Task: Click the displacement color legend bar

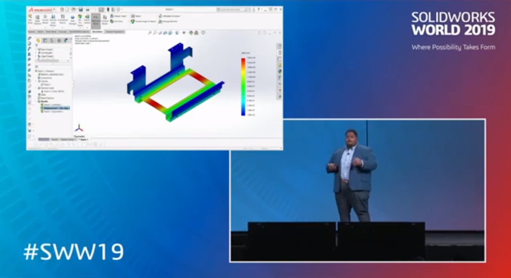Action: click(x=243, y=86)
